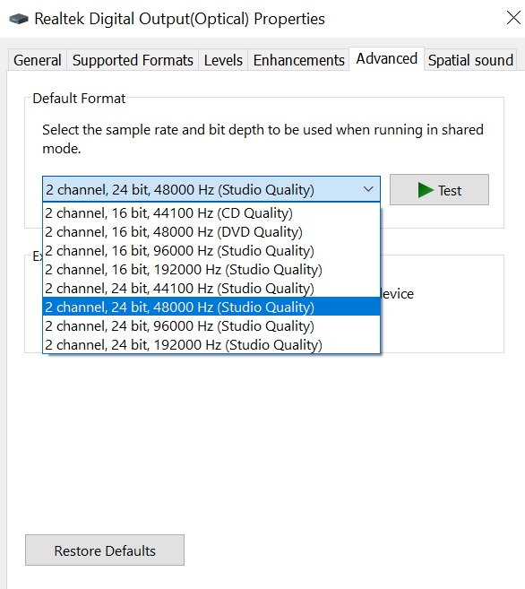
Task: Choose 2 channel, 16 bit, 48000 Hz (DVD Quality)
Action: tap(211, 232)
